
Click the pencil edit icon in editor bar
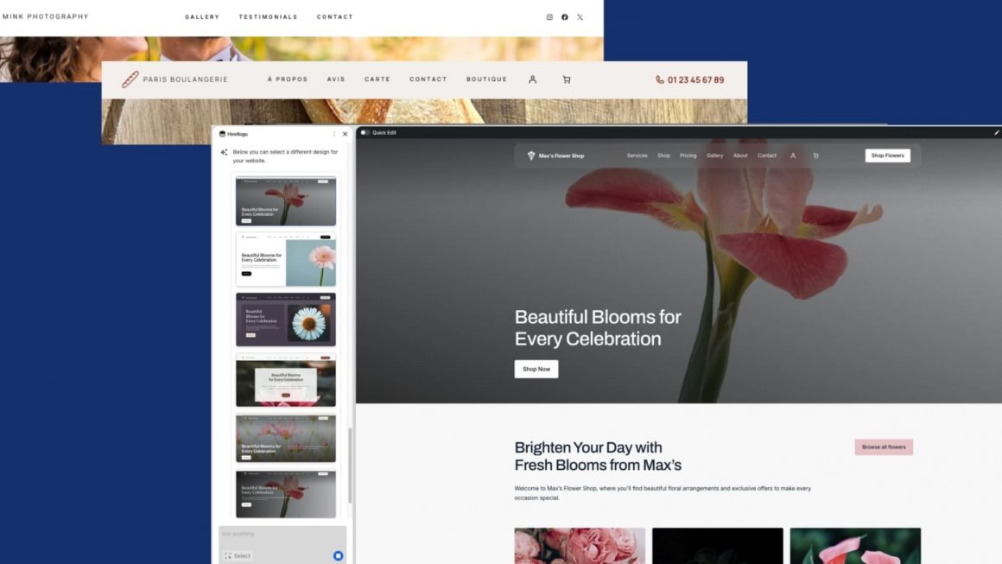click(x=996, y=133)
